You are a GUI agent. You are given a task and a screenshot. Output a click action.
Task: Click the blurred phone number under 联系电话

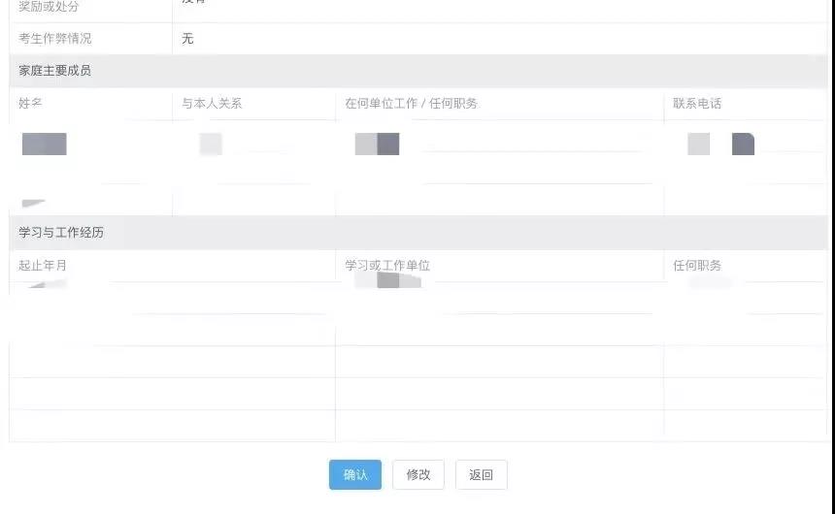(x=720, y=145)
